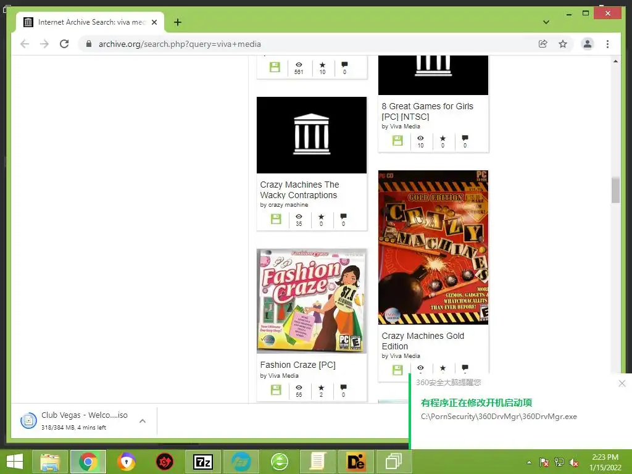Click the software icon on Fashion Craze card
Screen dimensions: 632x474
(276, 390)
